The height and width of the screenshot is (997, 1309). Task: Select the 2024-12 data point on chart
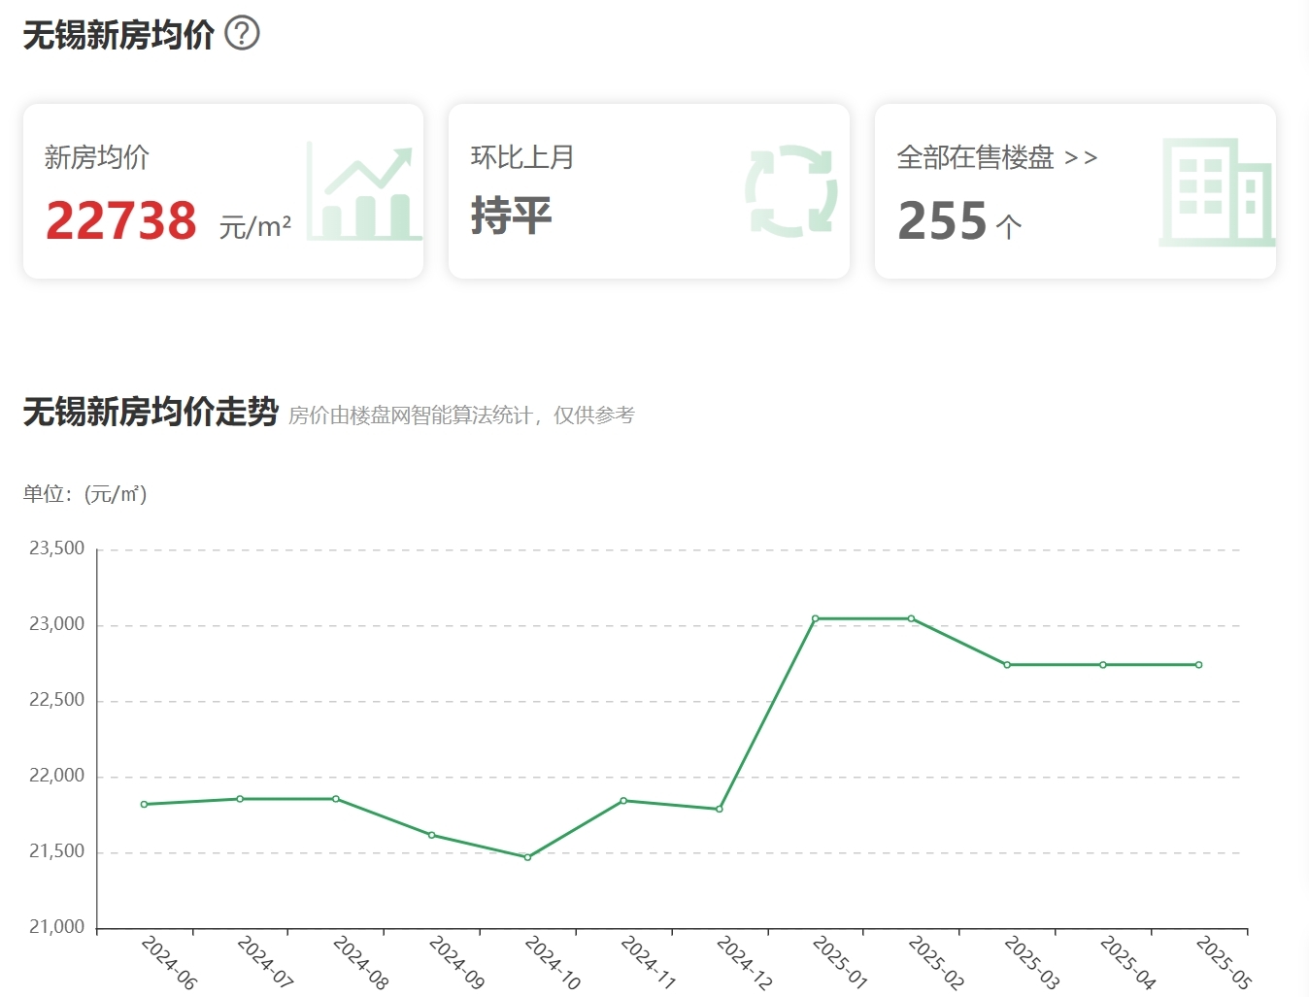pos(720,809)
